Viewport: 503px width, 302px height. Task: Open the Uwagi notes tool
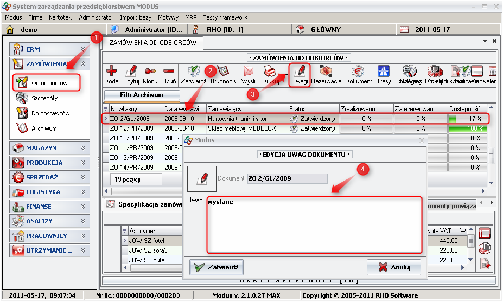pyautogui.click(x=300, y=72)
